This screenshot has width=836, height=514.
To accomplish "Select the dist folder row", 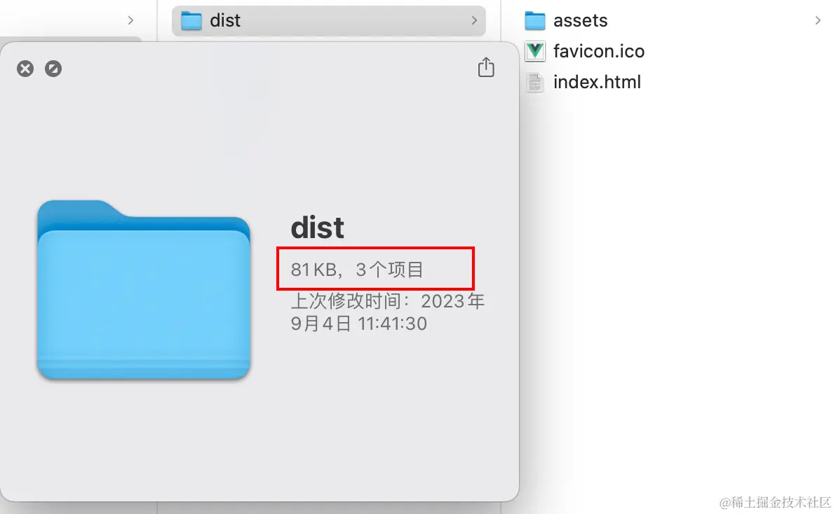I will 328,21.
